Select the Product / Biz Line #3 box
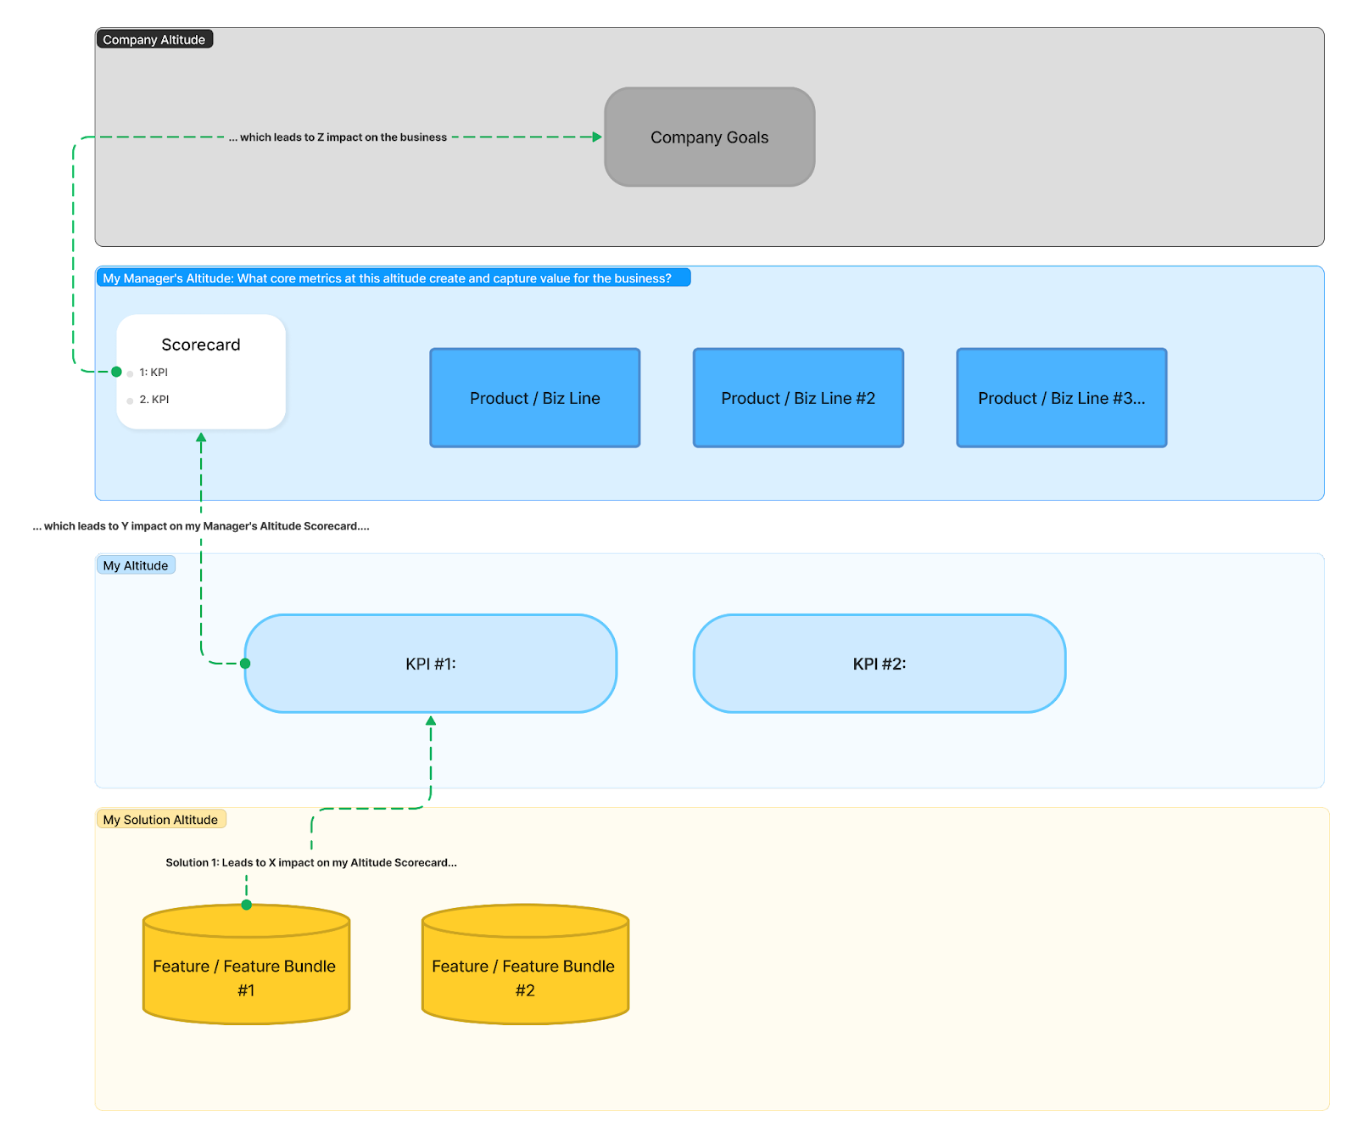1357x1138 pixels. tap(1061, 397)
